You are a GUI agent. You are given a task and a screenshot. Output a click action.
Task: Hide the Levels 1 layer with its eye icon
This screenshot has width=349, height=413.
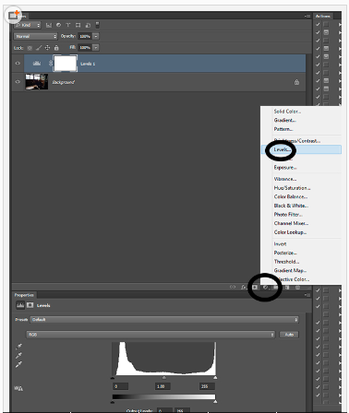pos(18,64)
